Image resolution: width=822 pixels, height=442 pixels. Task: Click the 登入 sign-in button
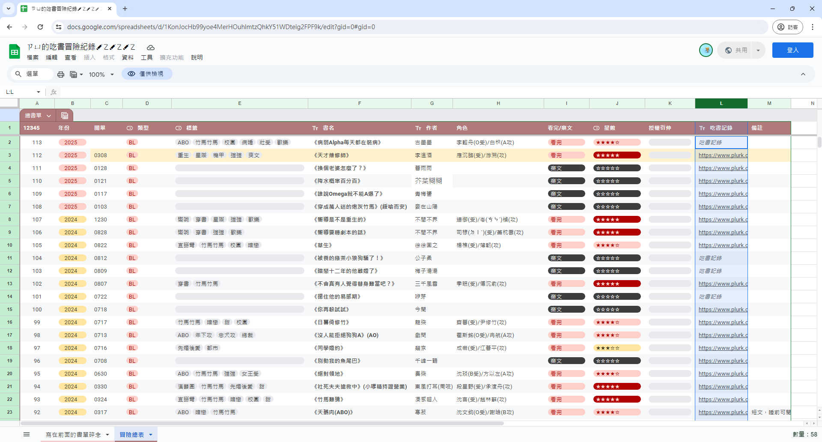(792, 50)
